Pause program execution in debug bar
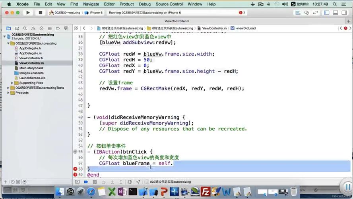353x199 pixels. [x=95, y=181]
